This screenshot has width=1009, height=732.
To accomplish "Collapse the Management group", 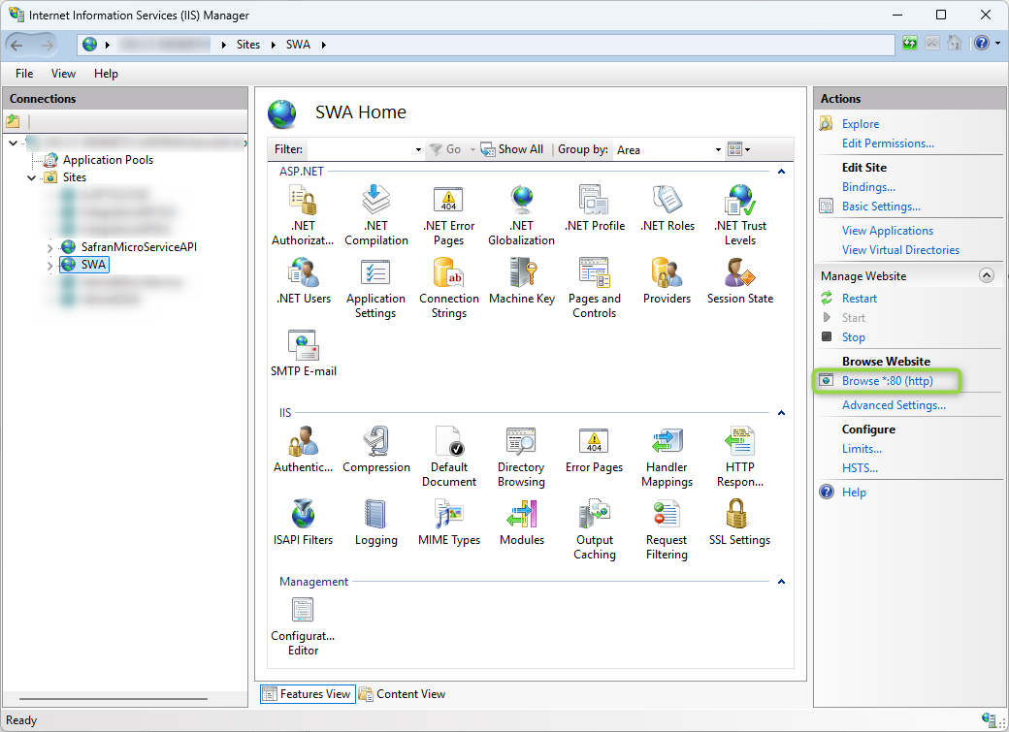I will [781, 582].
